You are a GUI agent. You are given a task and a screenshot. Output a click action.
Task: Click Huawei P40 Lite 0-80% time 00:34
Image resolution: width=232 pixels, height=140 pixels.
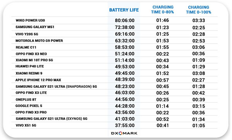[162, 67]
